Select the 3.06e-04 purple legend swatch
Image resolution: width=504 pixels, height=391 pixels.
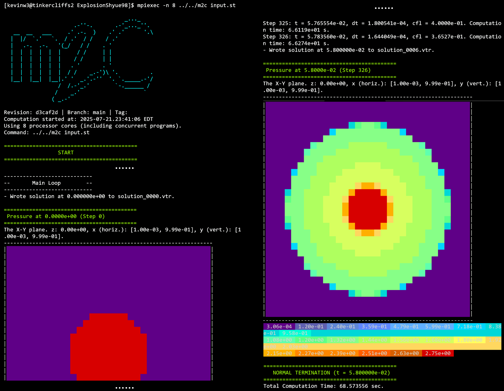point(279,326)
